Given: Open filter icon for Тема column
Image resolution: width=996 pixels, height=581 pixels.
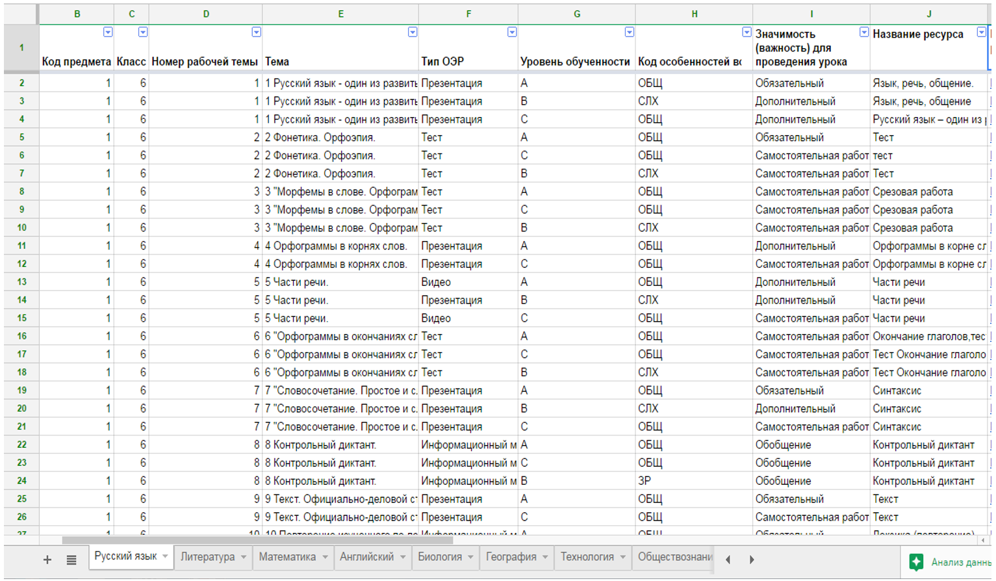Looking at the screenshot, I should (x=413, y=32).
